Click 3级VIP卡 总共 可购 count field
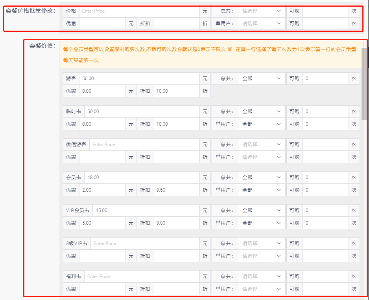Image resolution: width=369 pixels, height=300 pixels. 326,243
